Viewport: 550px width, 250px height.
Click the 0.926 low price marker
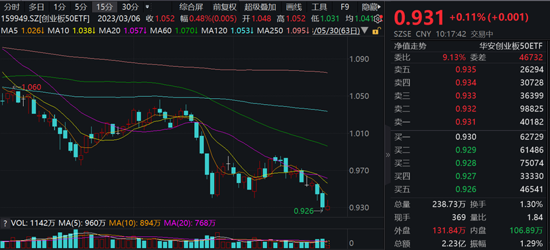point(303,211)
